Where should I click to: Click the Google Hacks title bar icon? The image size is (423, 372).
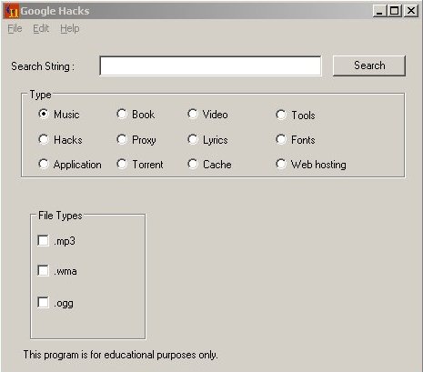12,11
